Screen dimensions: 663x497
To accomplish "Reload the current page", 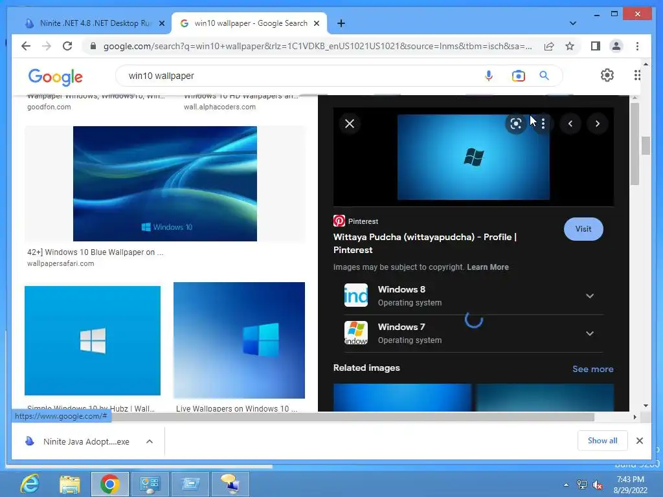I will tap(67, 46).
